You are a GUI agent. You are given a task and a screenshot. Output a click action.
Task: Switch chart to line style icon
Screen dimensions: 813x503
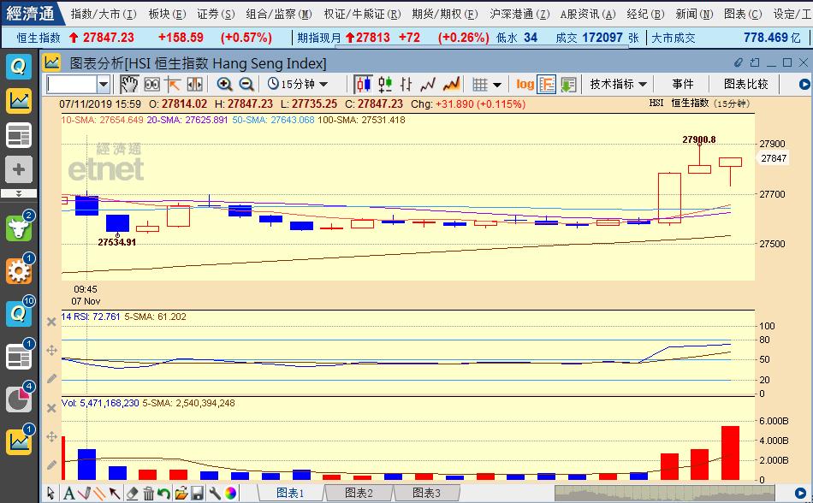coord(426,86)
